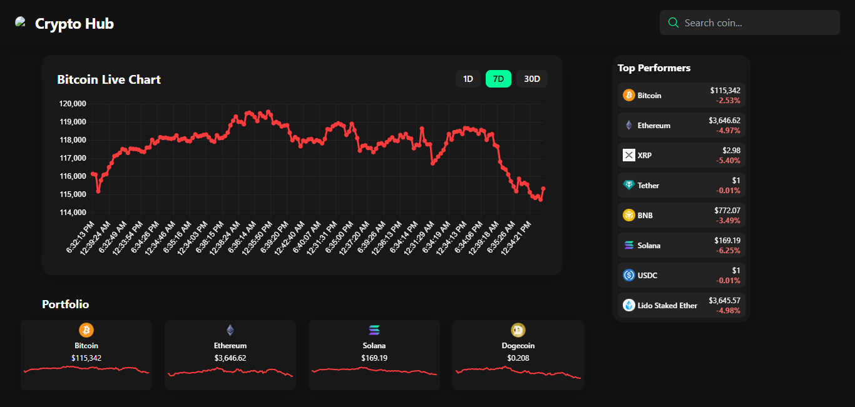Screen dimensions: 855x407
Task: Click XRP name in Top Performers
Action: pos(645,156)
